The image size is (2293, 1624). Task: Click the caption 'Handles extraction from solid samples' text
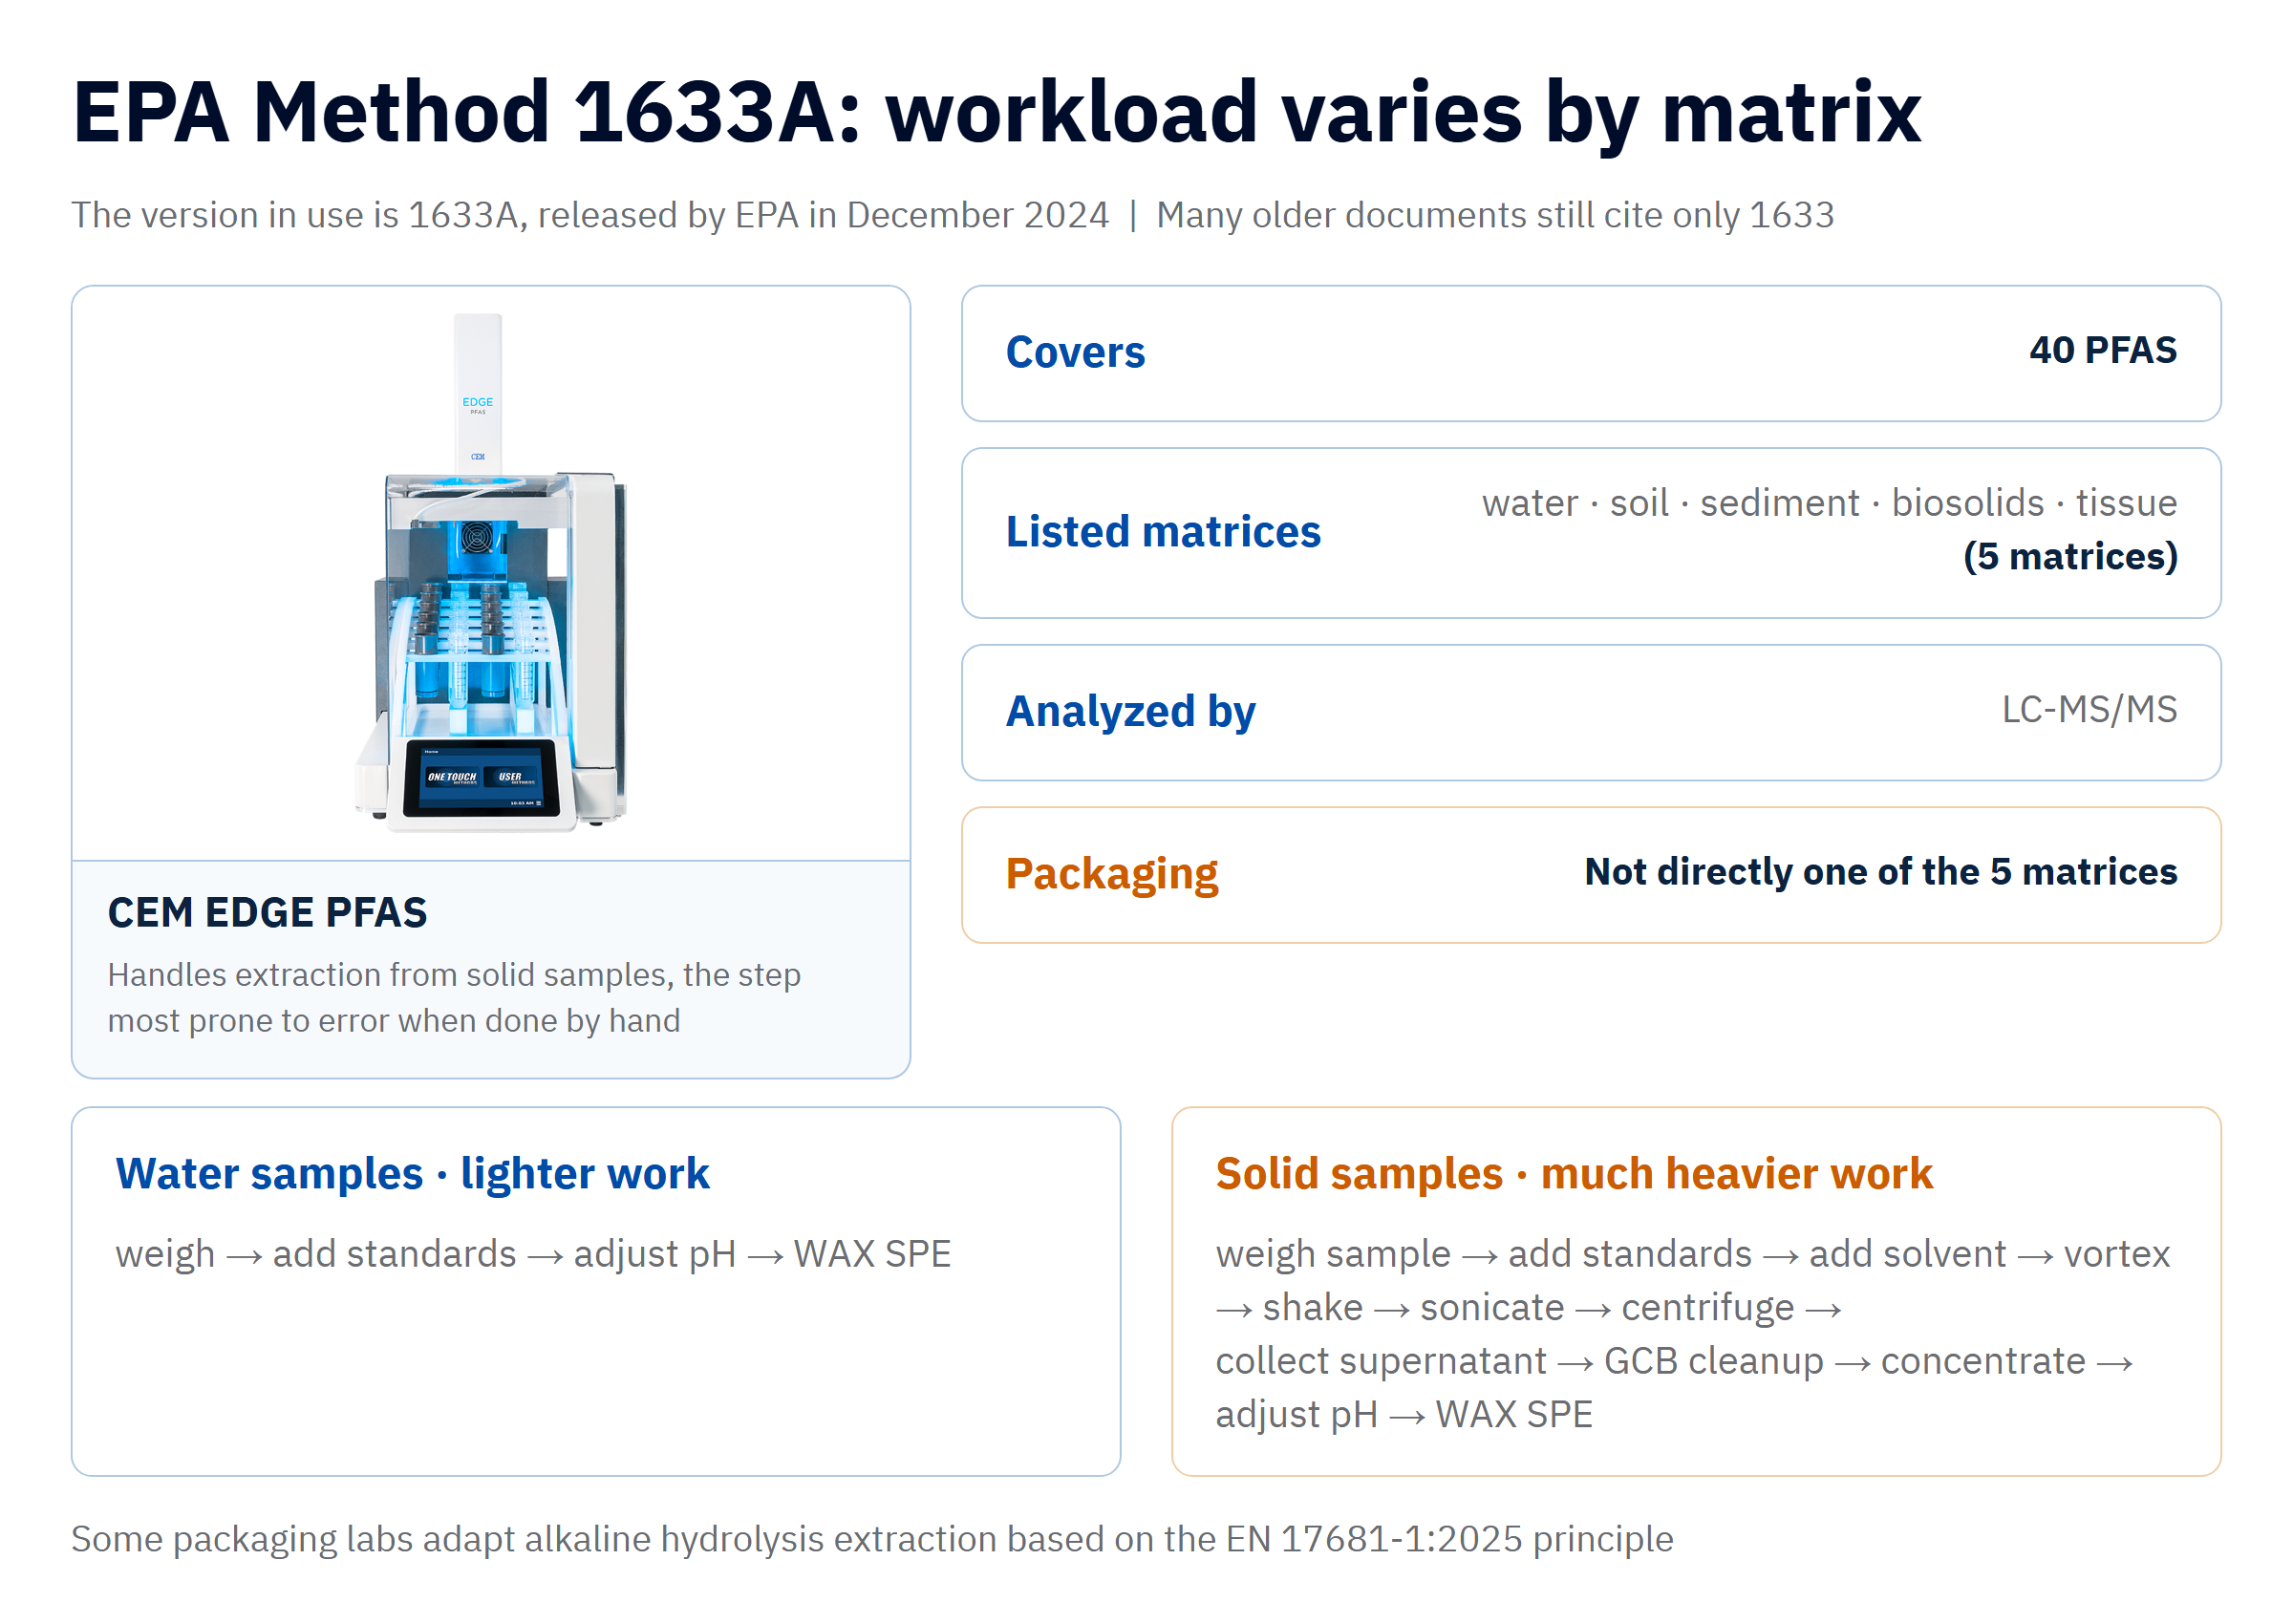(x=454, y=997)
